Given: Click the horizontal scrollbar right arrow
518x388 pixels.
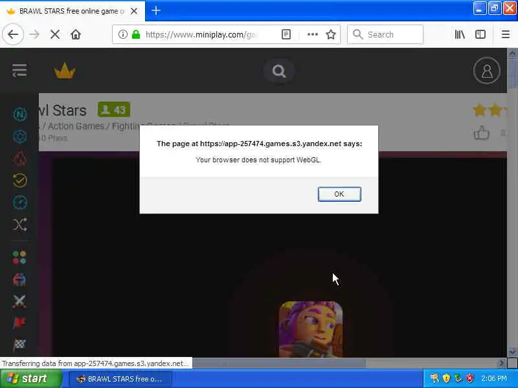Looking at the screenshot, I should click(x=501, y=363).
